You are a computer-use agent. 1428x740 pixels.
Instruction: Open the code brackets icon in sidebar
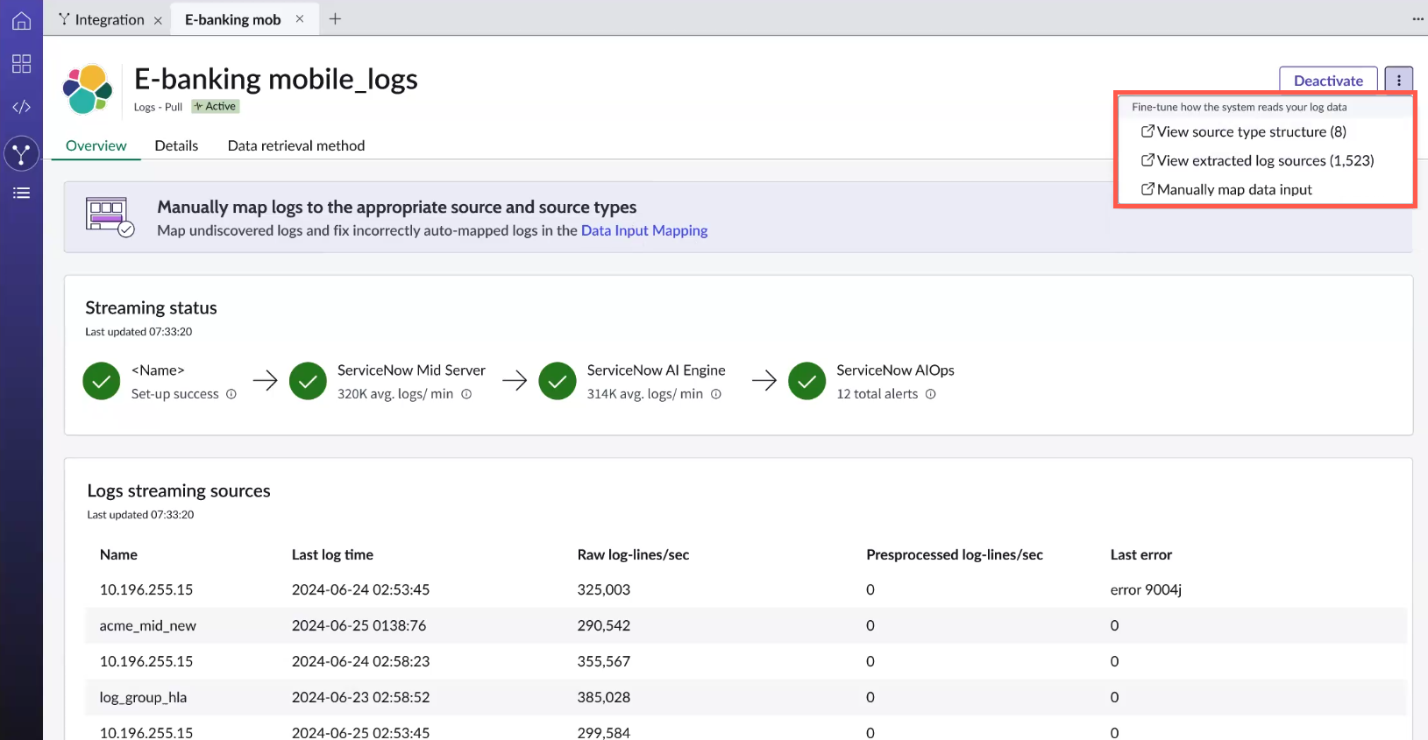click(x=21, y=107)
